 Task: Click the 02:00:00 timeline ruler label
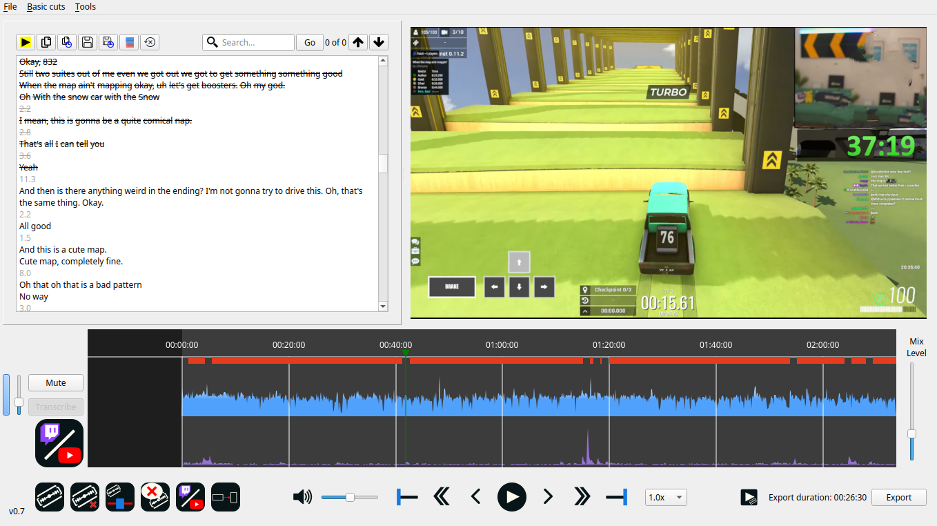tap(823, 344)
